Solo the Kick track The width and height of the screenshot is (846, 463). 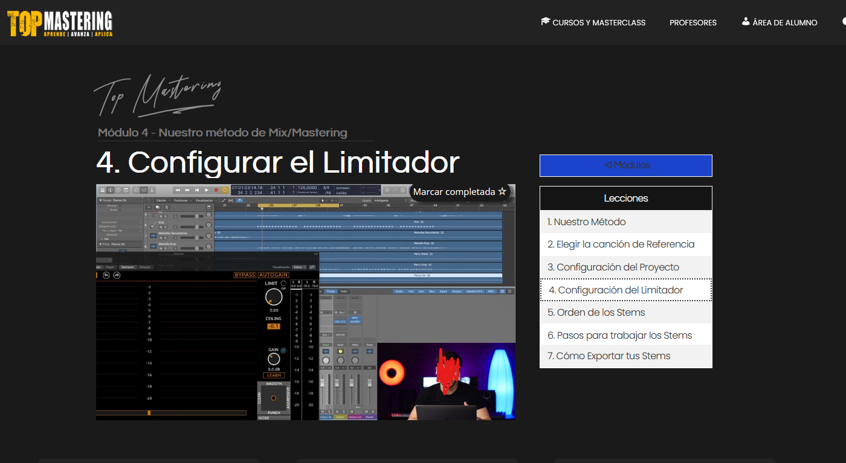(x=166, y=226)
